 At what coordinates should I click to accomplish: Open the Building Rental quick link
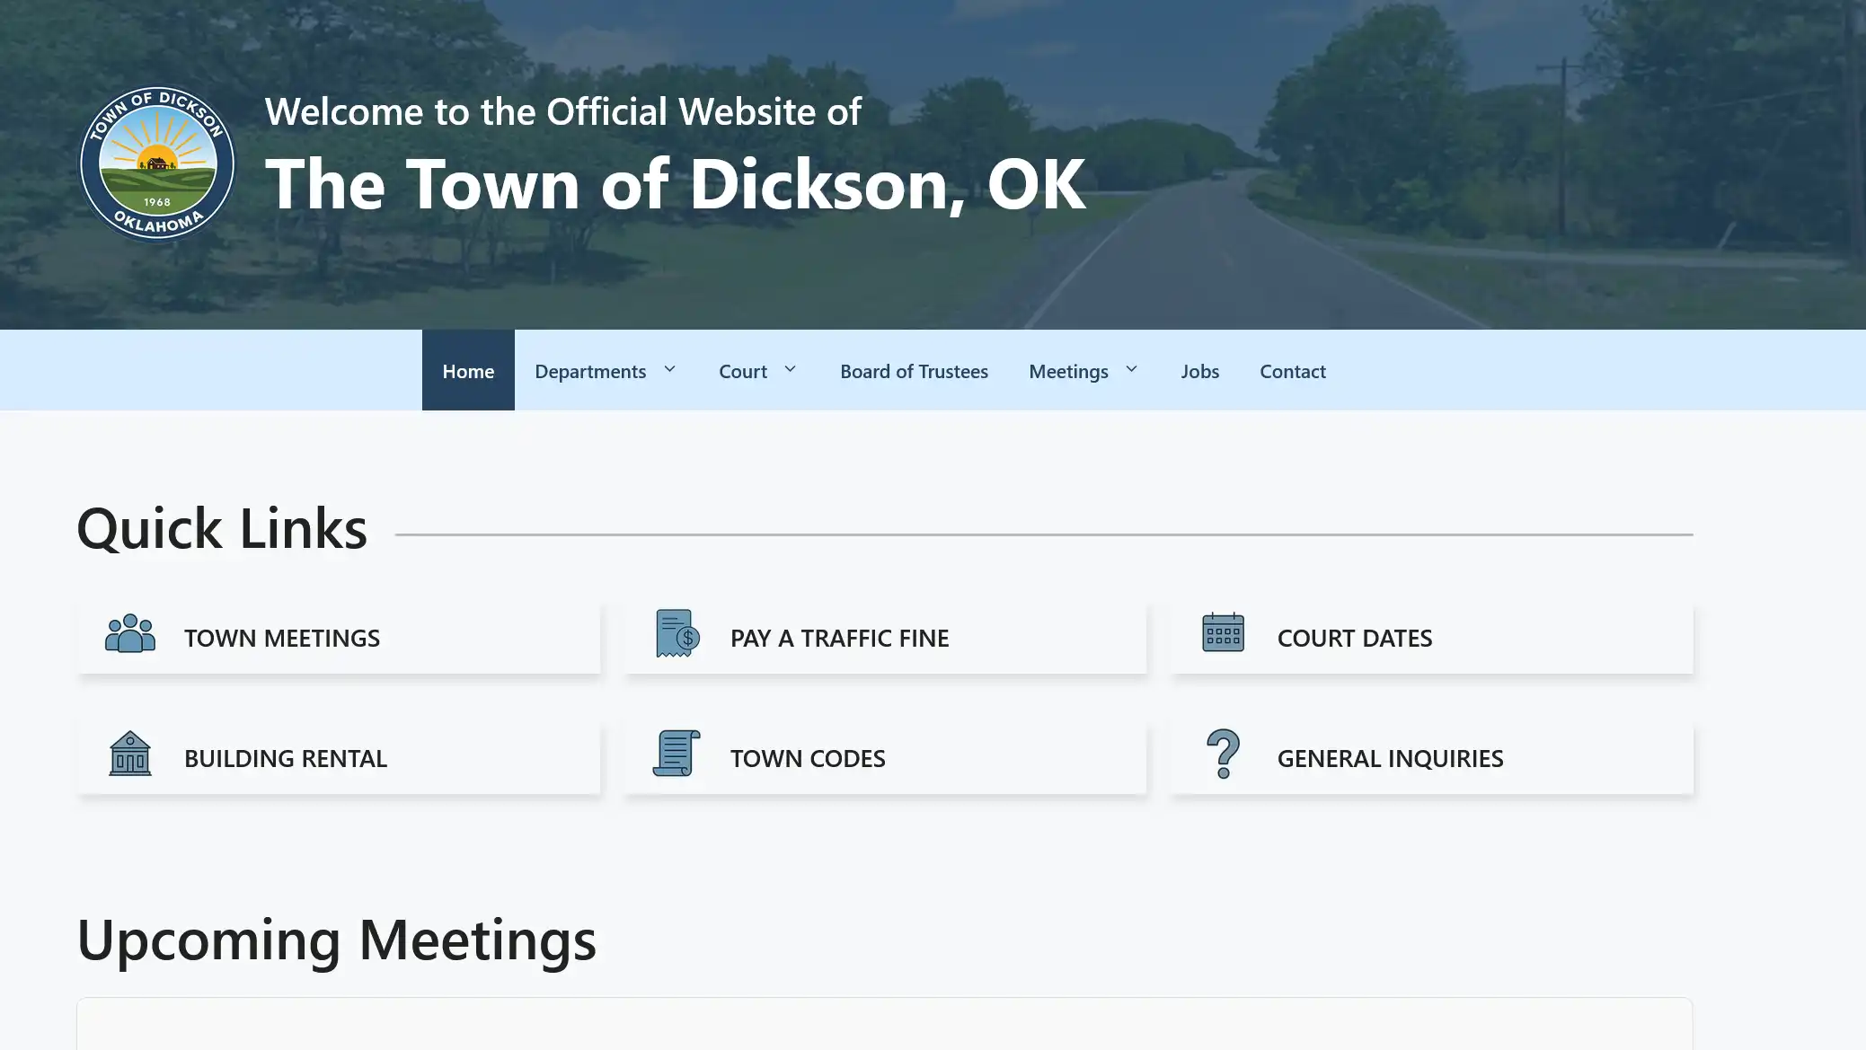pyautogui.click(x=339, y=758)
